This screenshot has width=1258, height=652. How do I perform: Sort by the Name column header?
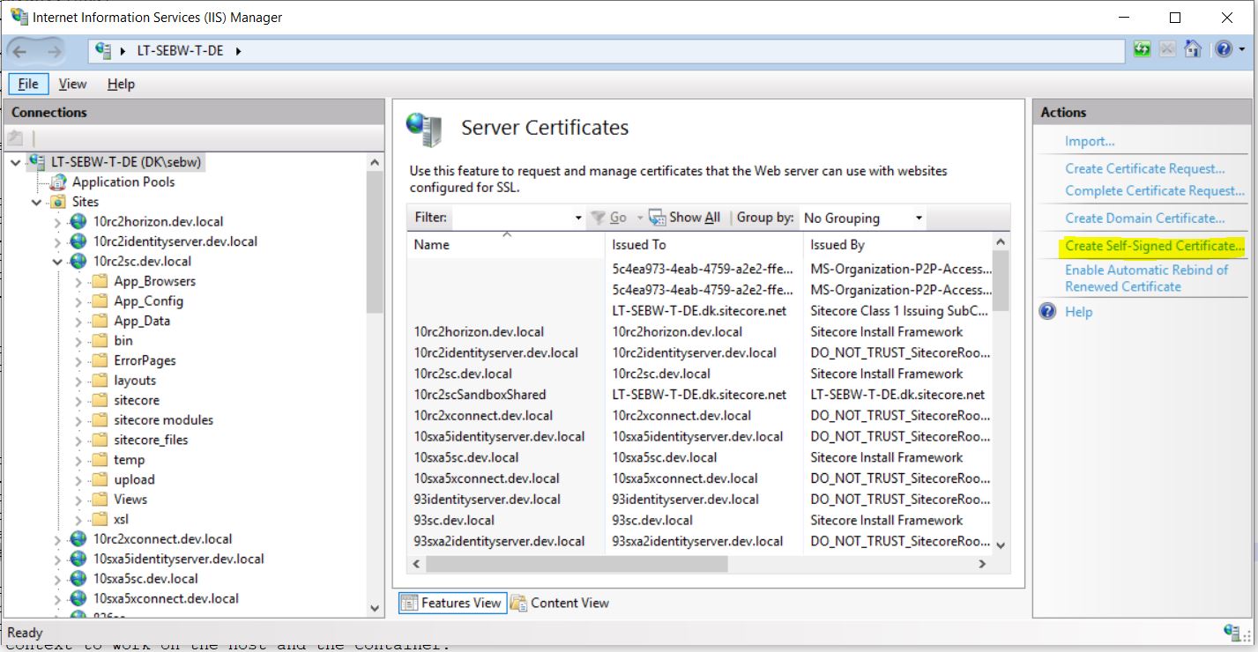pos(506,244)
